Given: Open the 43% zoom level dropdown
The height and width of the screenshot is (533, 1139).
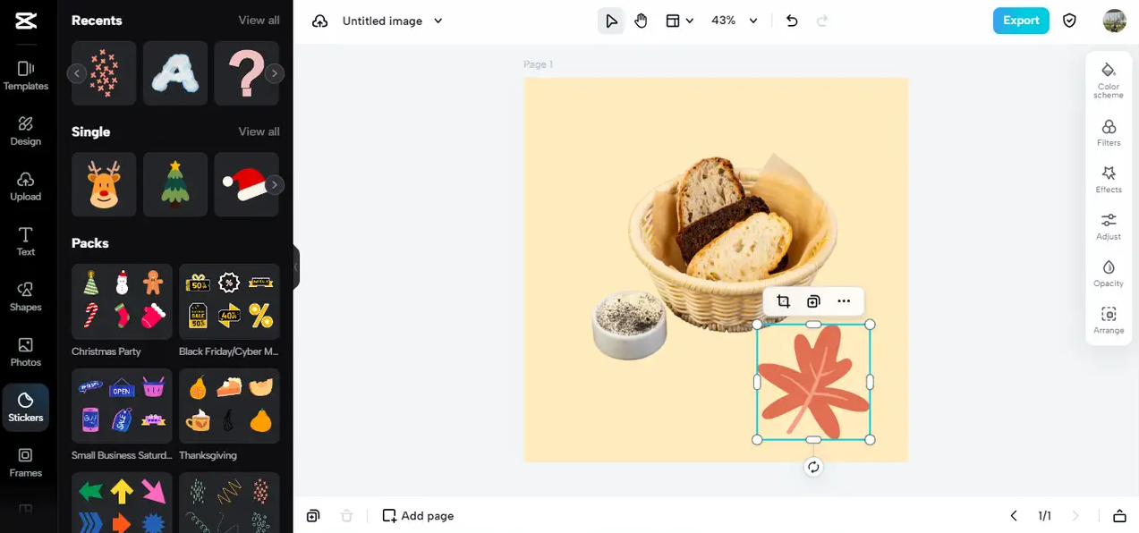Looking at the screenshot, I should (734, 21).
